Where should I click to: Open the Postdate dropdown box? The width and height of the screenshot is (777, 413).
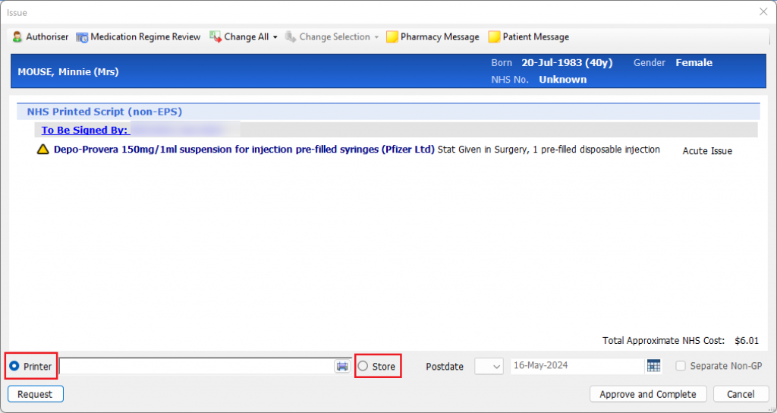(x=489, y=366)
